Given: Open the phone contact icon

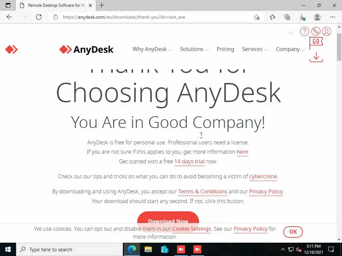Looking at the screenshot, I should (x=316, y=31).
